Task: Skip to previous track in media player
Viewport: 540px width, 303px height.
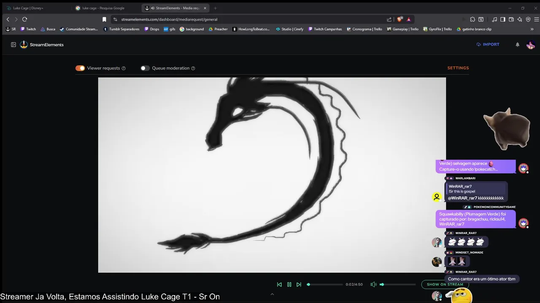Action: click(279, 284)
